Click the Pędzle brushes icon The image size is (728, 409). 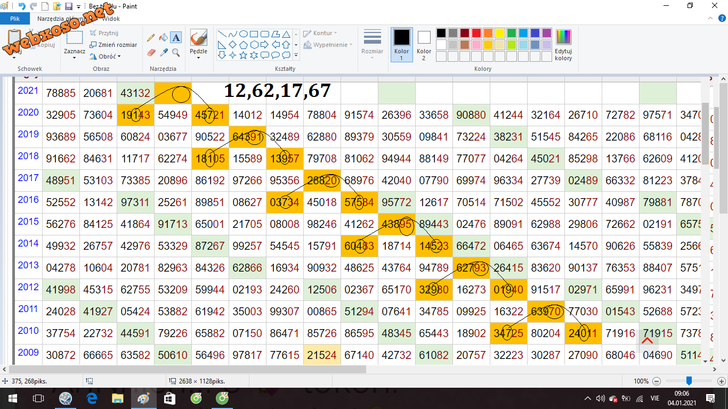pyautogui.click(x=198, y=38)
